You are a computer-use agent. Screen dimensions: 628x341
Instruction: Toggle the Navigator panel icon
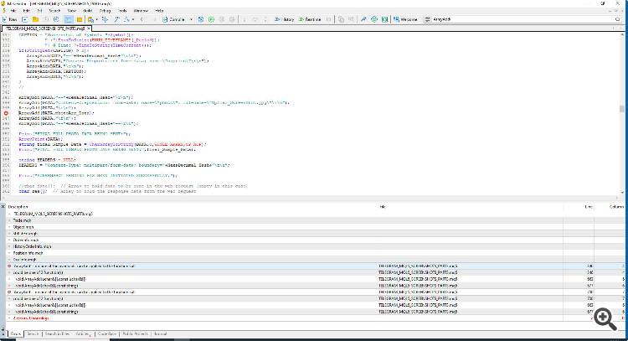(69, 19)
